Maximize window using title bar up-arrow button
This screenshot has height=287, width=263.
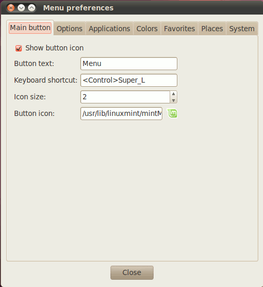coord(32,8)
